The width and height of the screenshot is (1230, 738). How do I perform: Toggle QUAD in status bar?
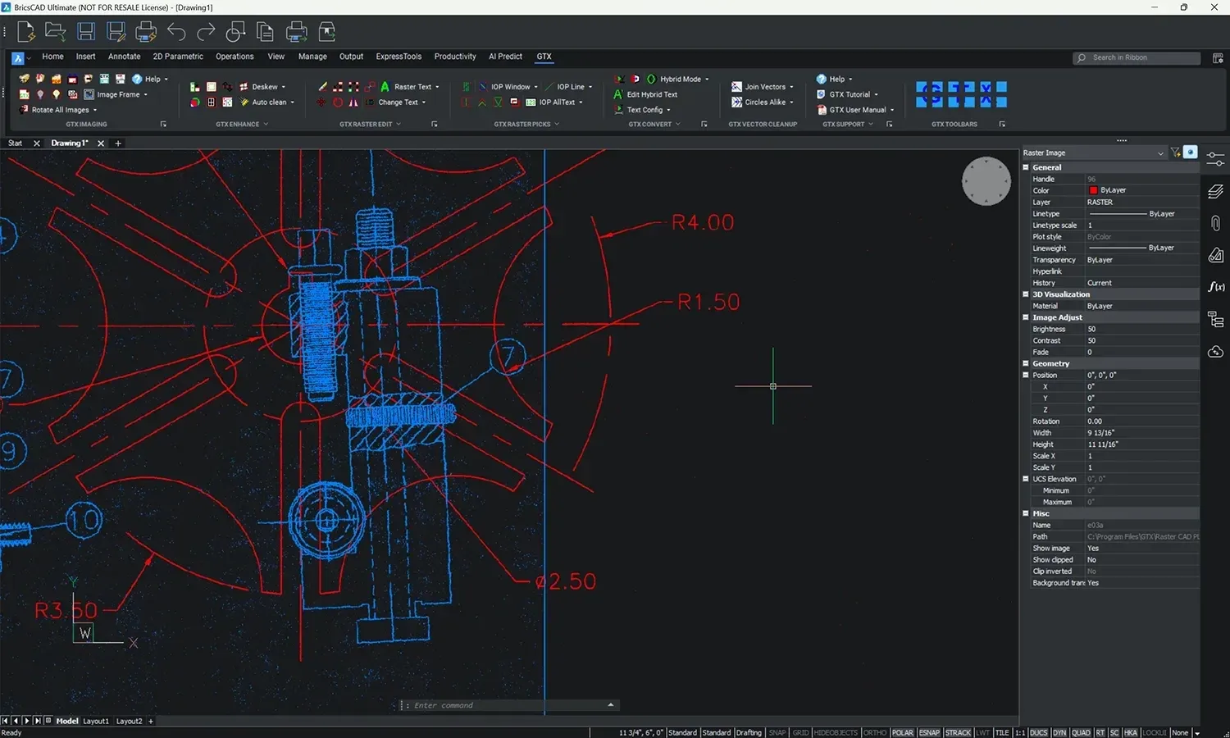(x=1081, y=732)
